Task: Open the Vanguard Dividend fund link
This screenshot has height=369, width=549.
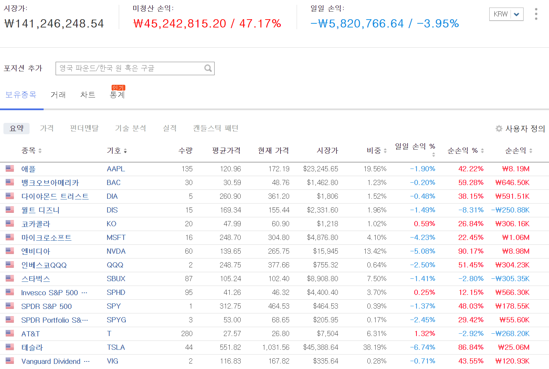Action: tap(55, 361)
